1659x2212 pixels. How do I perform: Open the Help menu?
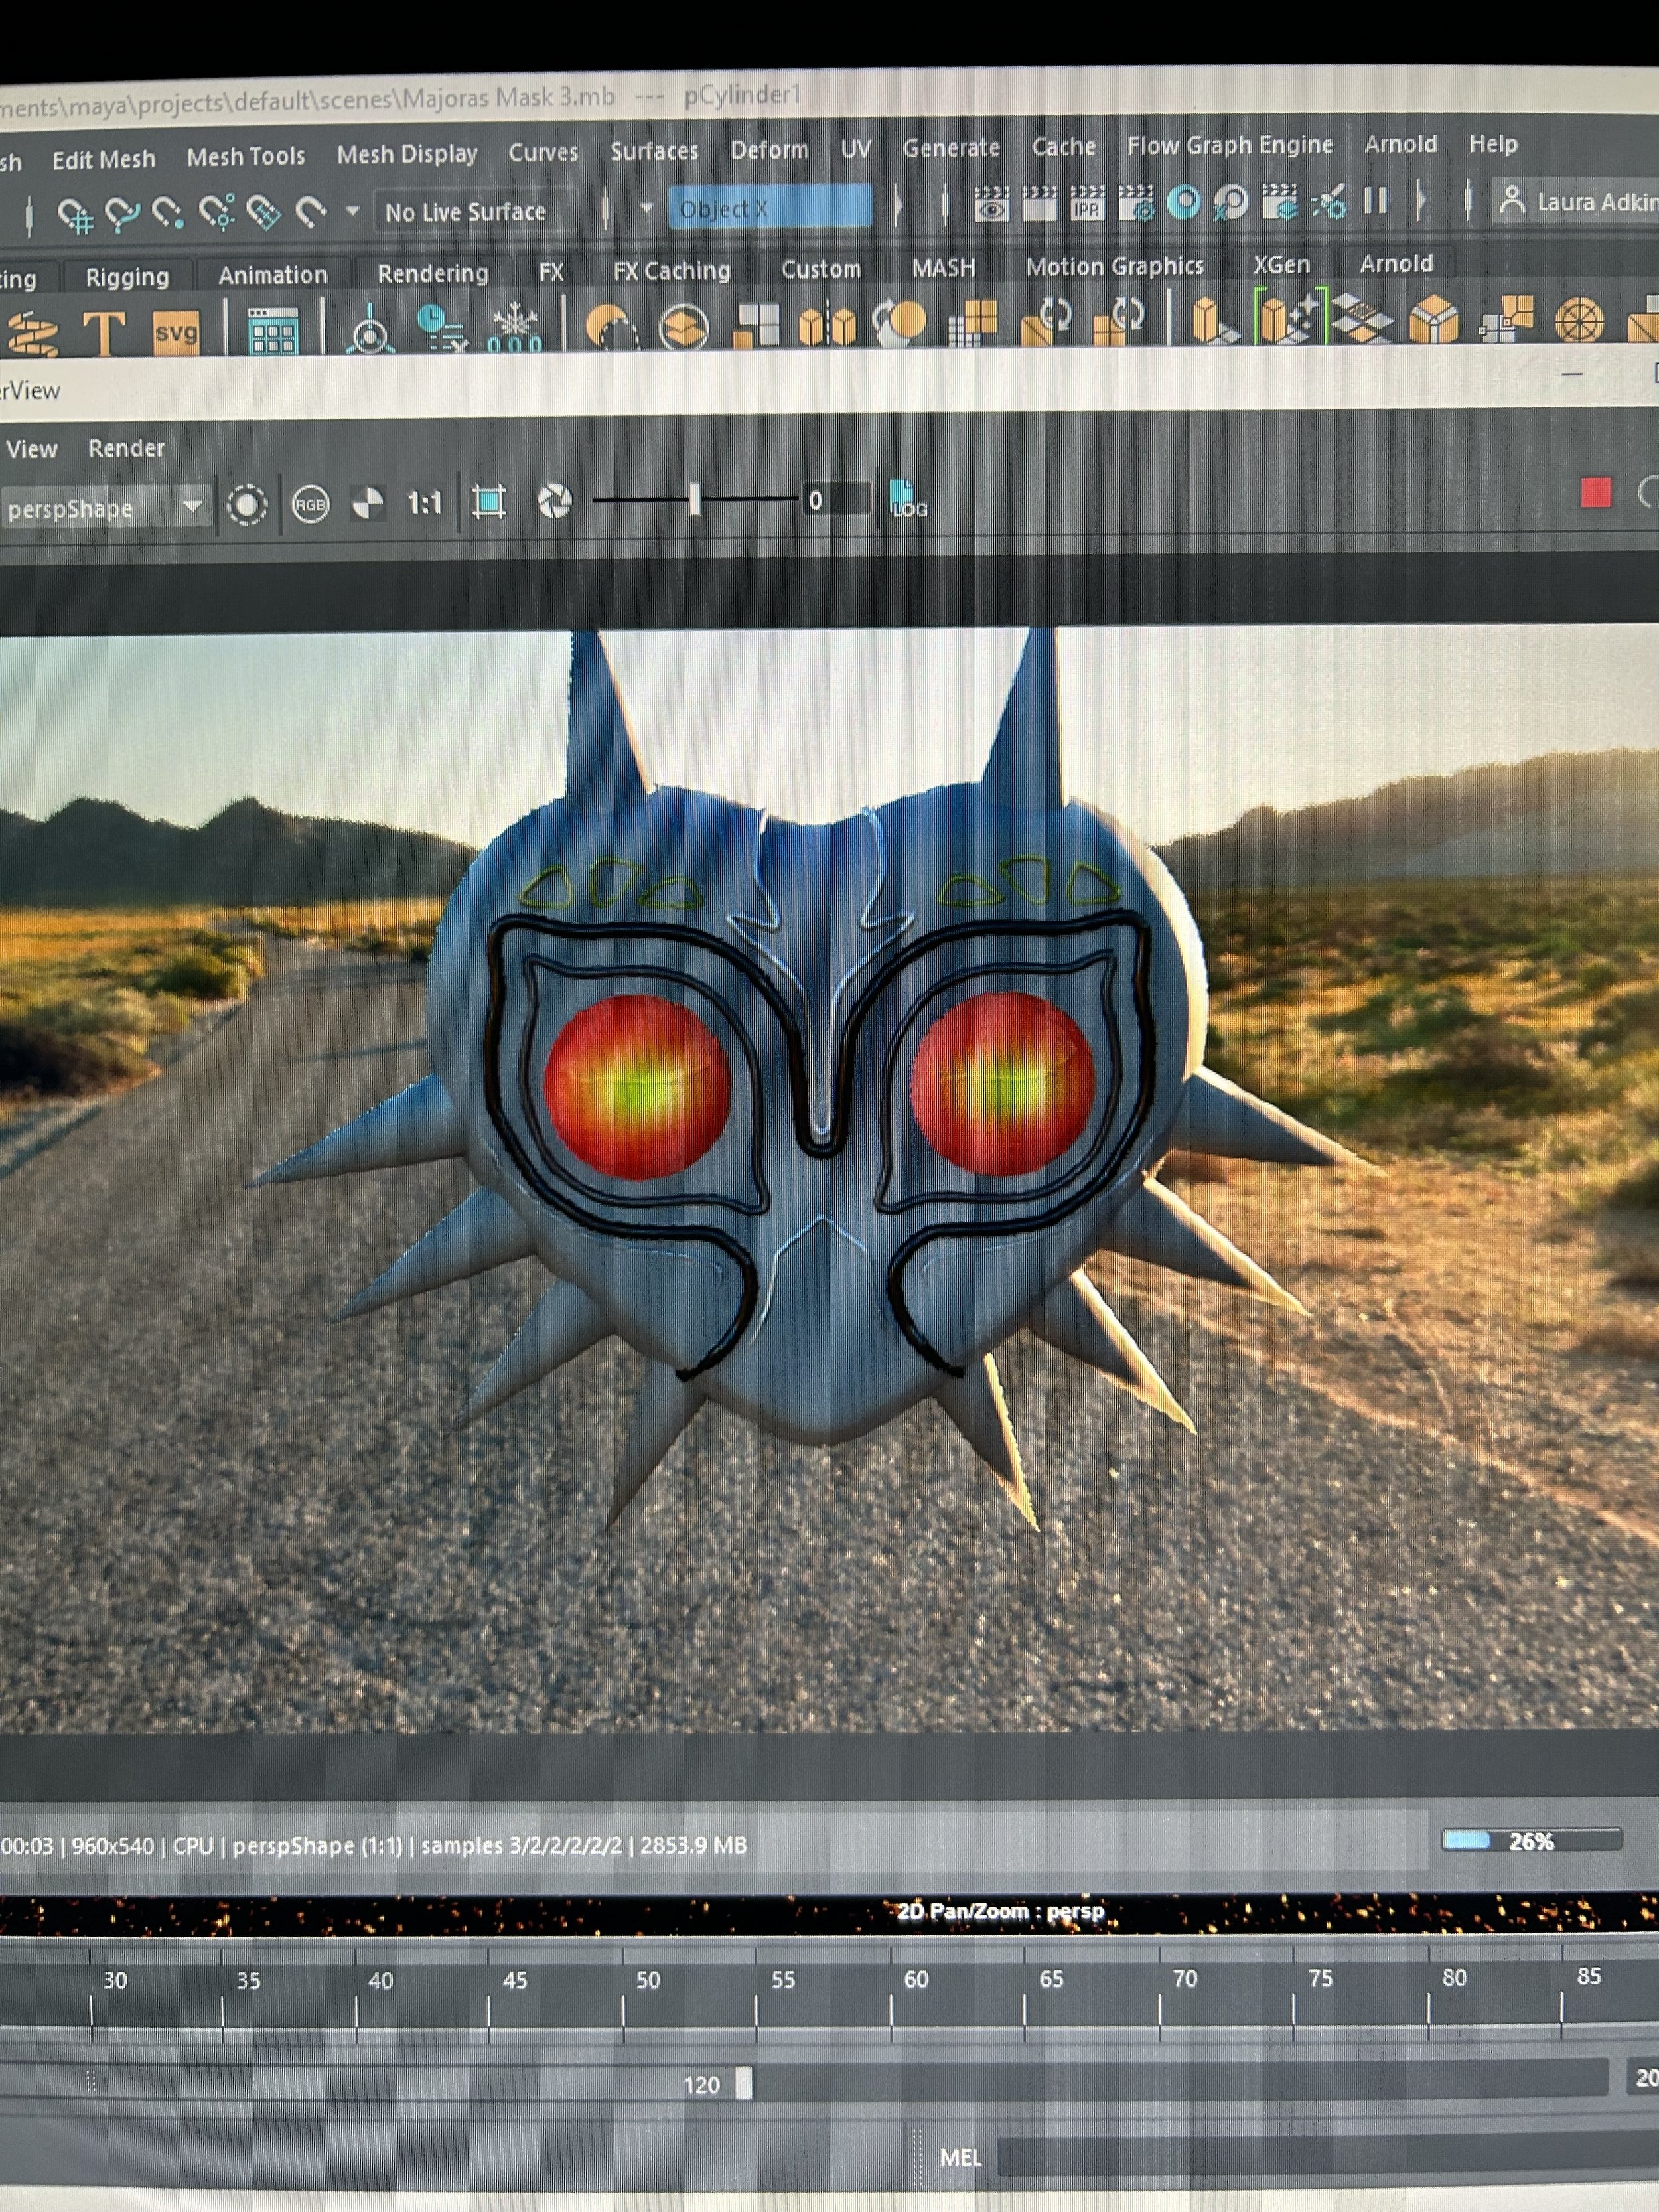click(x=1493, y=144)
